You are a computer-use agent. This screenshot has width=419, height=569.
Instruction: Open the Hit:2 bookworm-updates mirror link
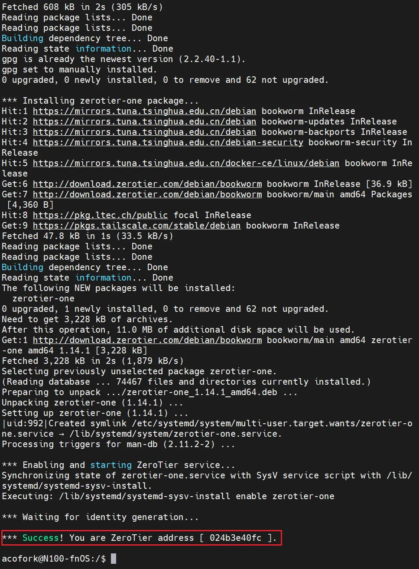click(x=144, y=121)
